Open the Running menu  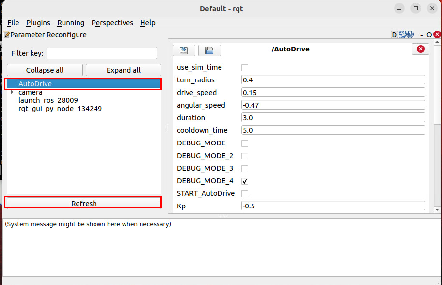coord(71,23)
